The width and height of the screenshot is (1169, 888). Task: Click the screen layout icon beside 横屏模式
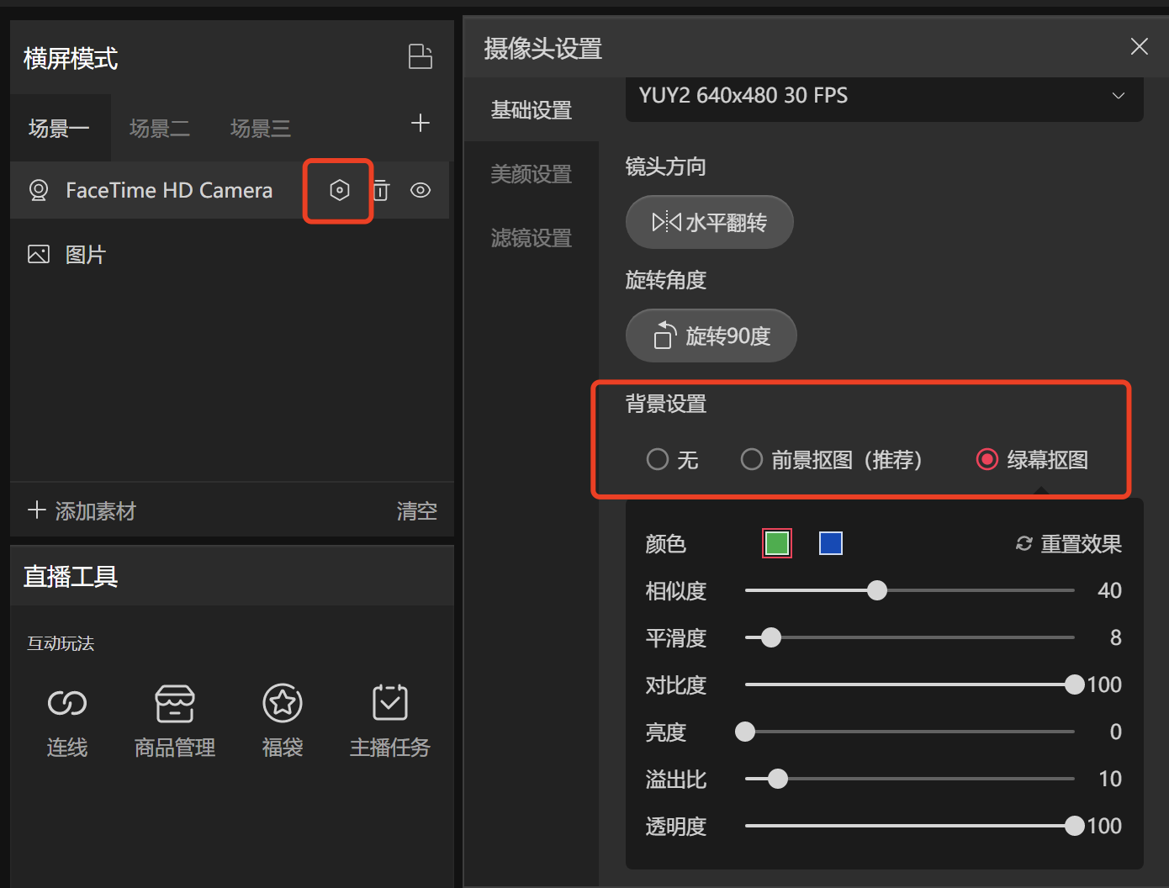[420, 57]
